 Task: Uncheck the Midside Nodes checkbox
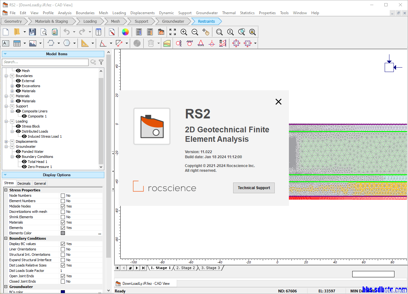click(x=63, y=207)
